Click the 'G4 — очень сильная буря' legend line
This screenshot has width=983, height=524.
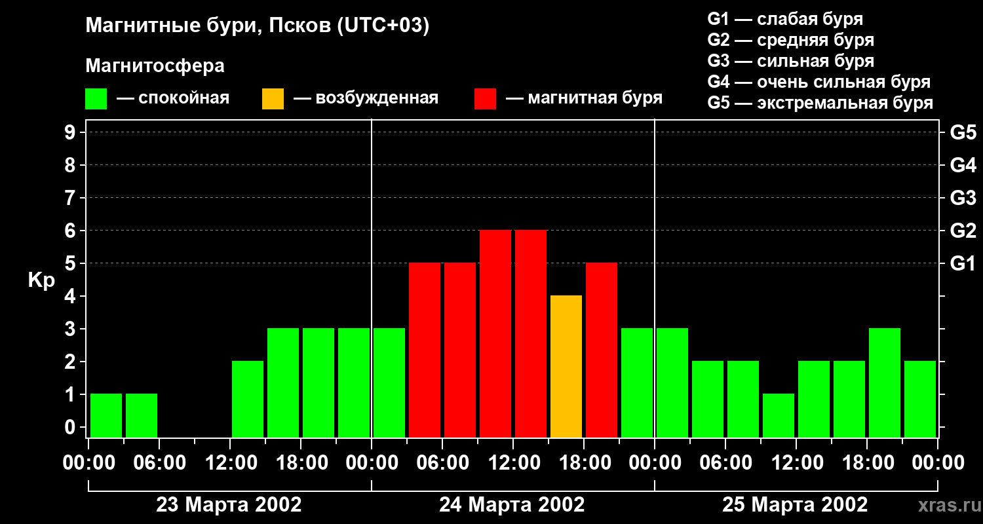tap(819, 82)
